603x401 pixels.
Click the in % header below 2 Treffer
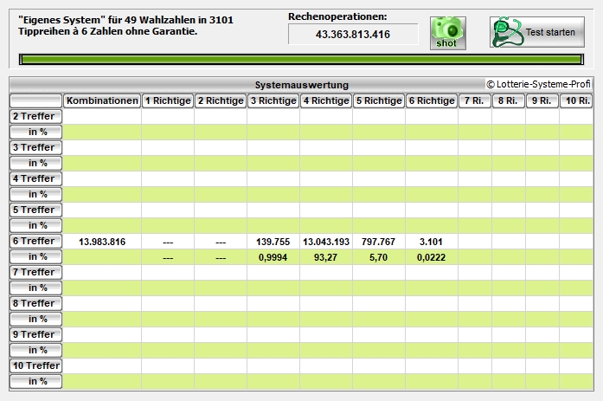pos(35,132)
